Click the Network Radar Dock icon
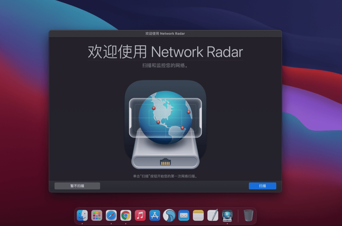Image resolution: width=342 pixels, height=226 pixels. [x=227, y=215]
